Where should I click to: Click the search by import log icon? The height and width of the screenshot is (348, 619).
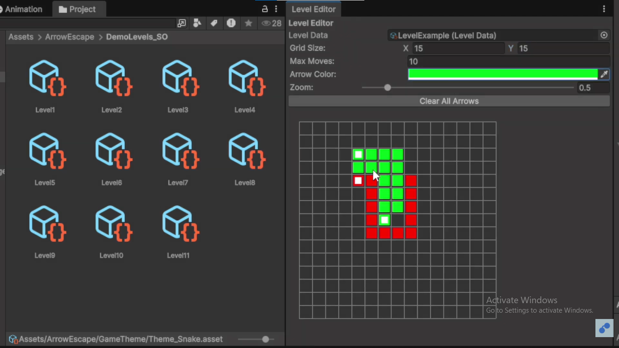(231, 23)
